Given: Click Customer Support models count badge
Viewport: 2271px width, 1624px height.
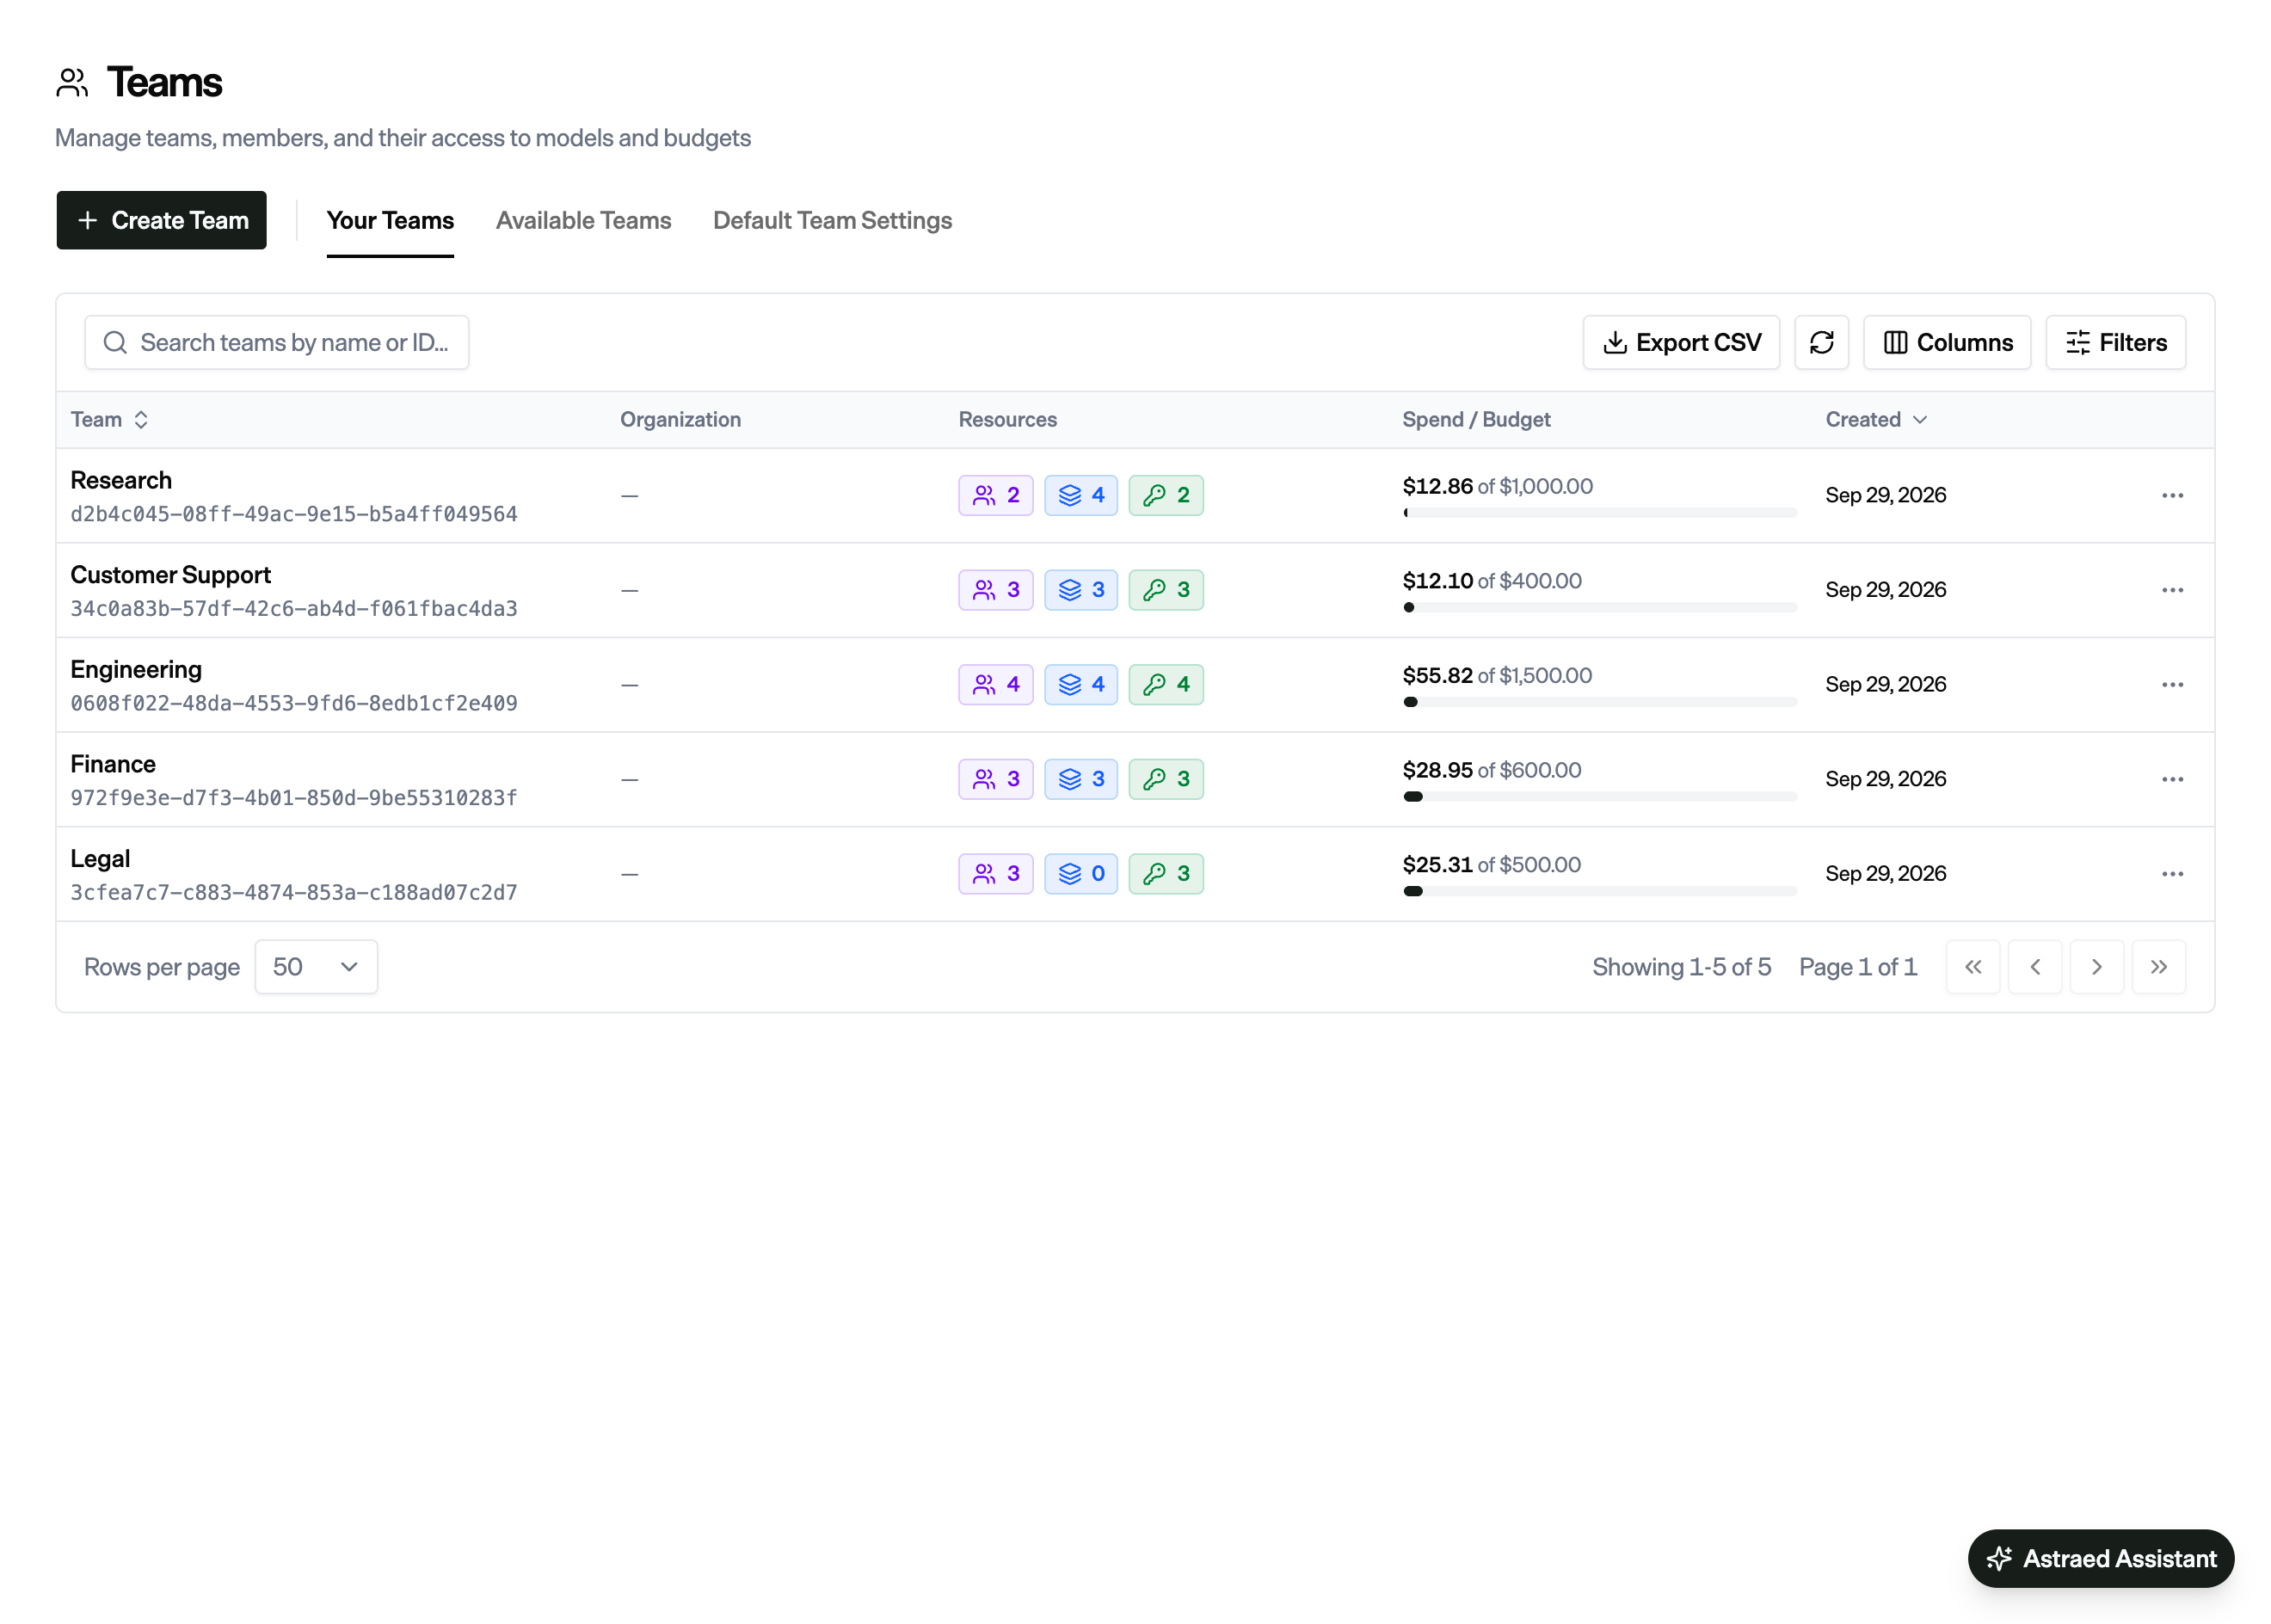Looking at the screenshot, I should (1080, 590).
